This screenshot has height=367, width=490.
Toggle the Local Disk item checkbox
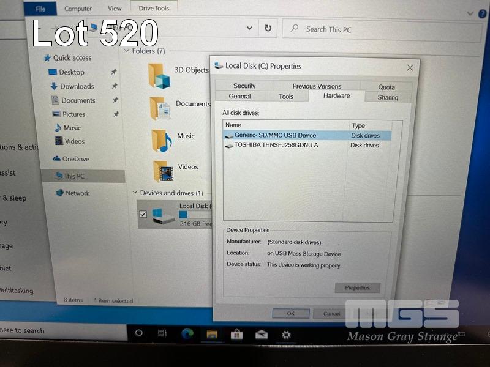(143, 214)
